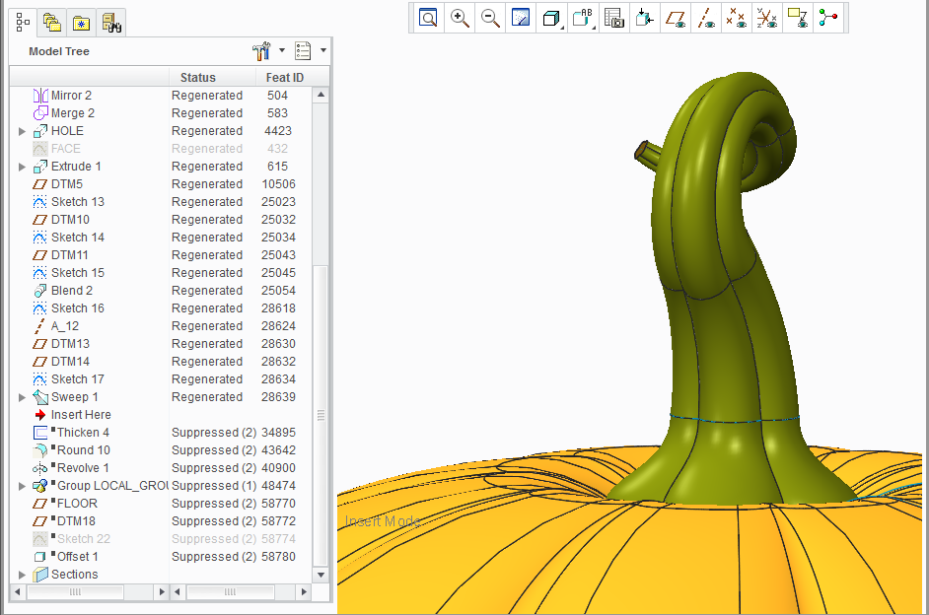Click the Status column header
Image resolution: width=929 pixels, height=615 pixels.
coord(198,78)
